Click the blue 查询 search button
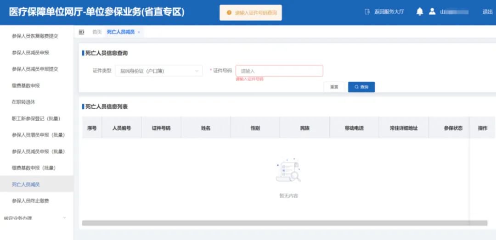 point(361,87)
